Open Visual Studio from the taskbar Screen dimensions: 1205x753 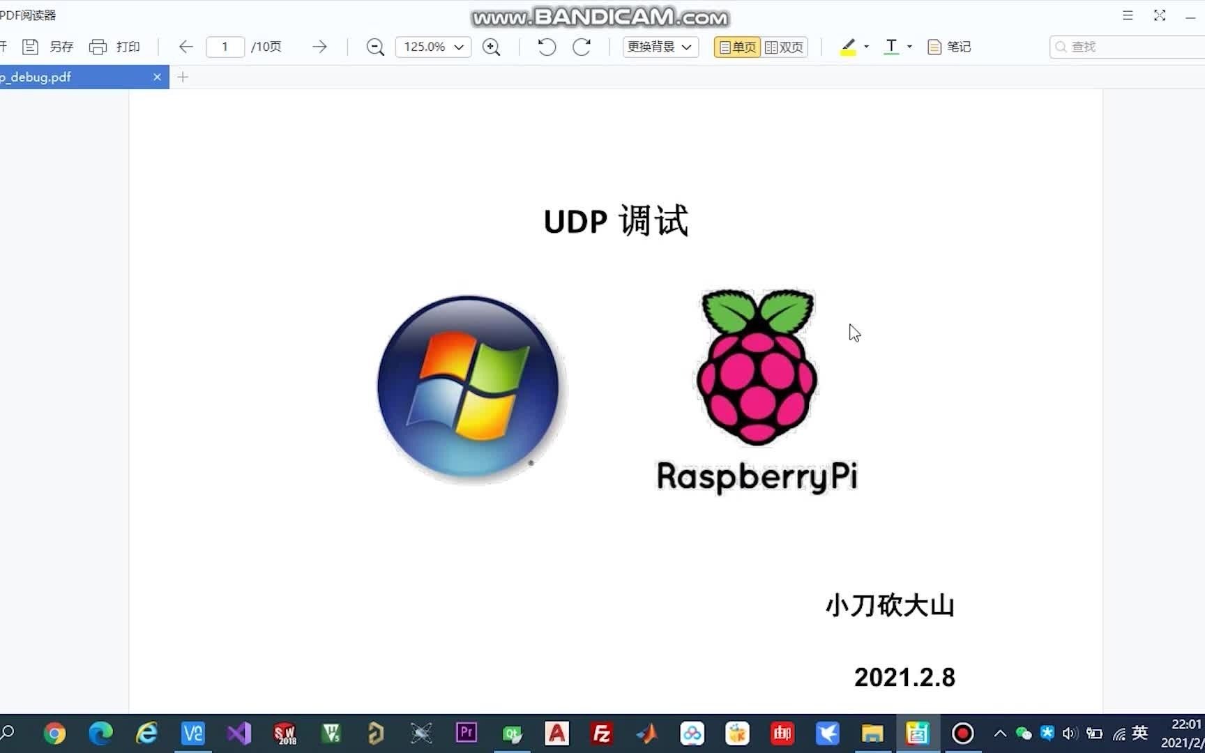[x=238, y=733]
